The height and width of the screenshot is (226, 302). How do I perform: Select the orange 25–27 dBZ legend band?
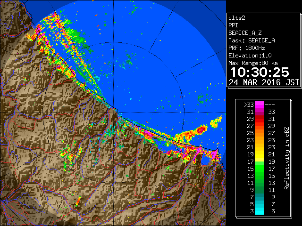click(x=260, y=133)
